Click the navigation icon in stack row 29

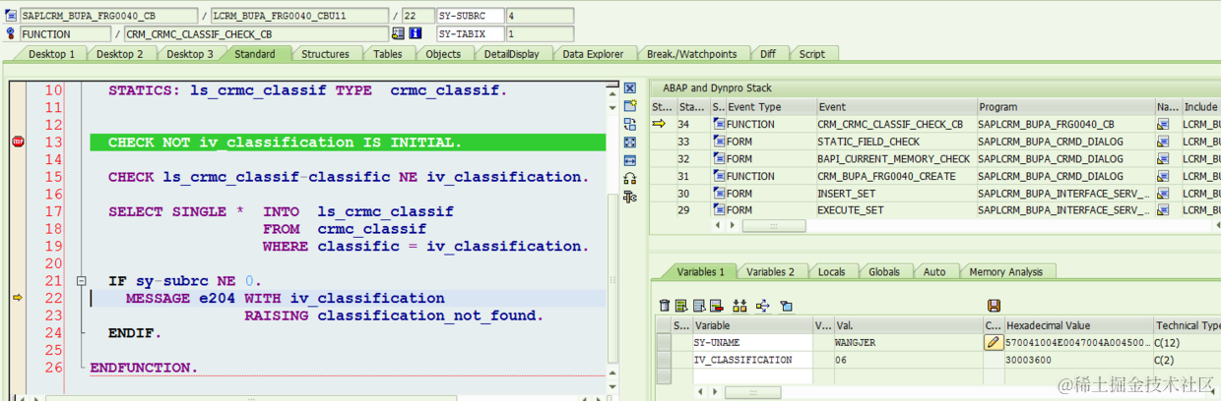1163,210
